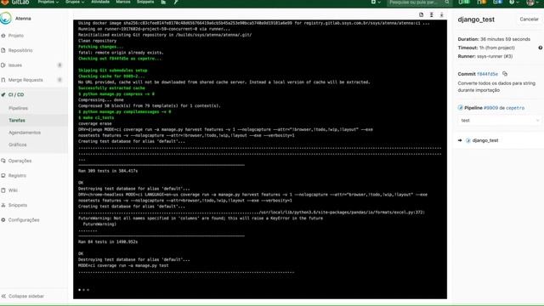544x306 pixels.
Task: Show the raw job log
Action: point(422,14)
